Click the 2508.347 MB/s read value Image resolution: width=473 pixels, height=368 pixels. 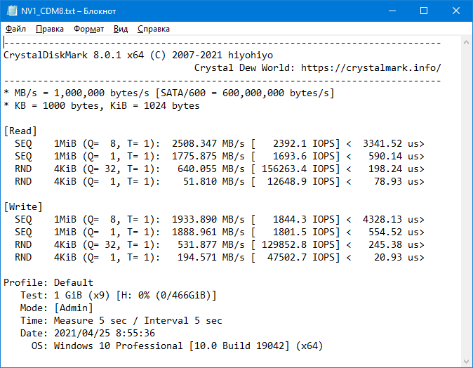pyautogui.click(x=208, y=143)
